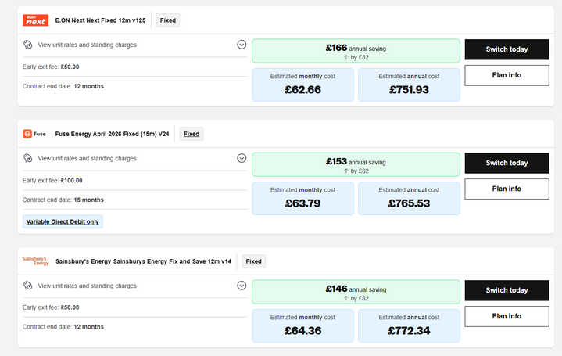
Task: Click the £166 annual saving banner
Action: pos(356,51)
